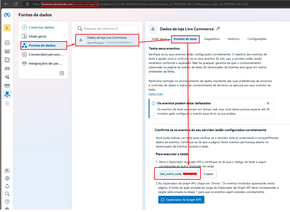Follow the Saiba mais link
The height and width of the screenshot is (212, 290).
click(155, 94)
